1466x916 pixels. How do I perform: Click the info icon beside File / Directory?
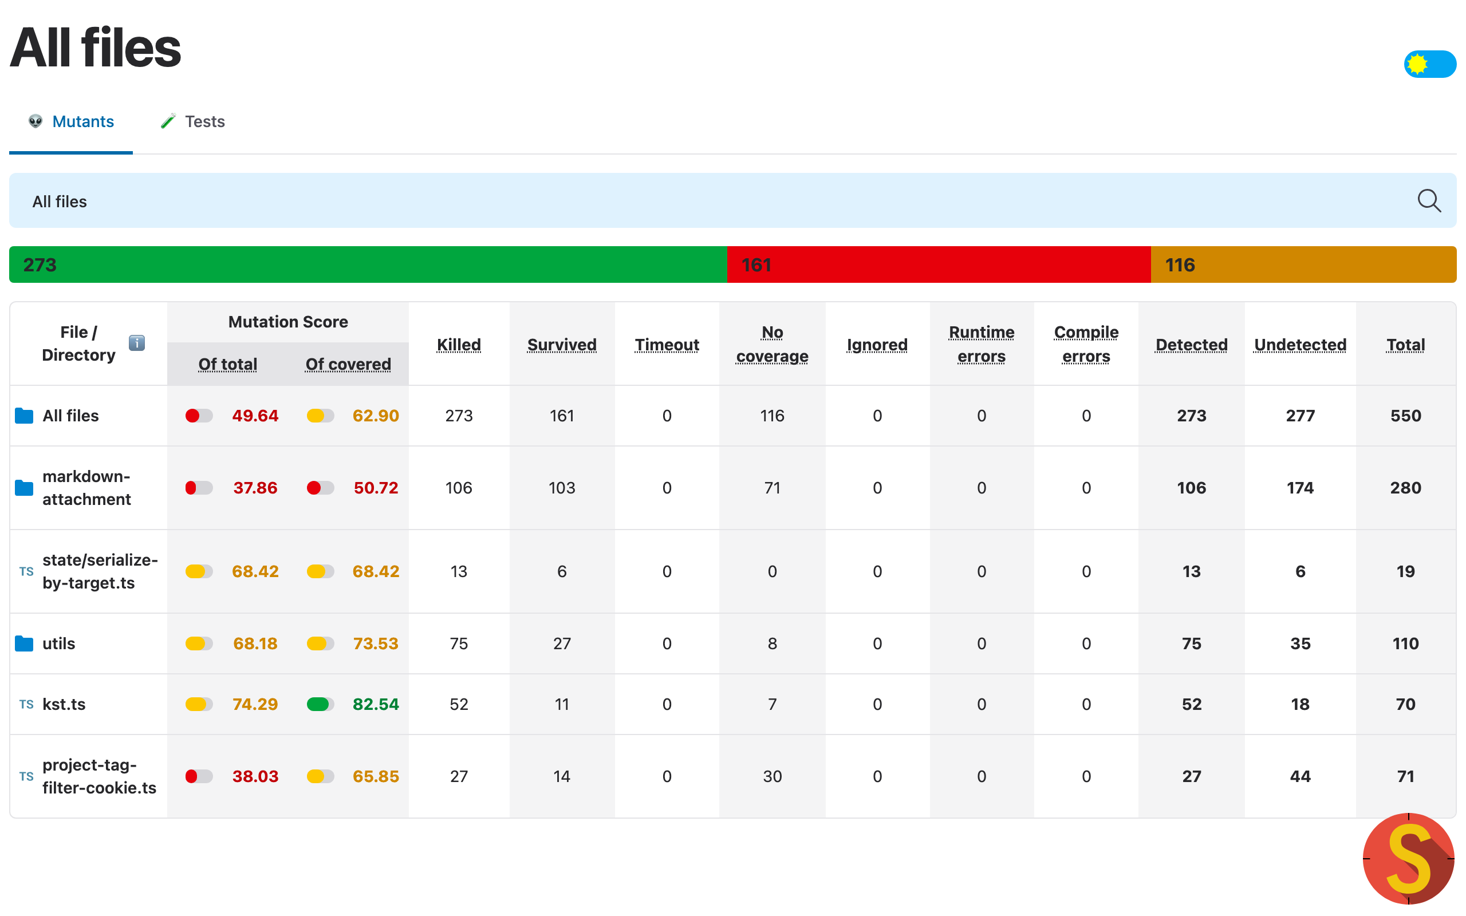pyautogui.click(x=137, y=343)
